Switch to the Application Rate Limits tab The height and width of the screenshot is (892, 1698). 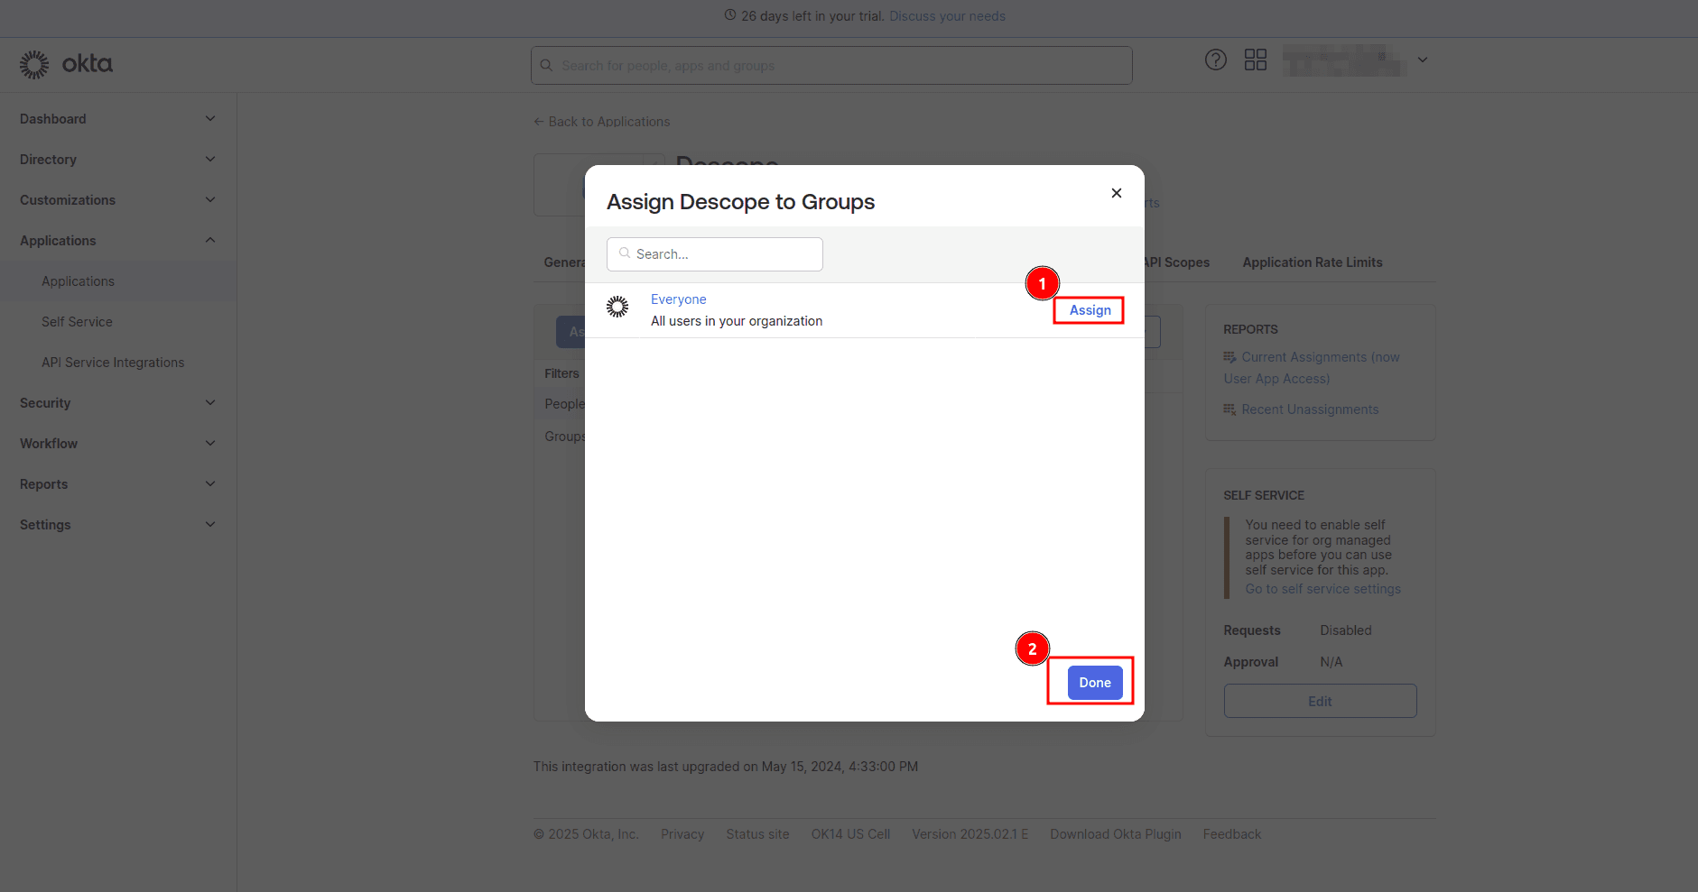pos(1312,262)
